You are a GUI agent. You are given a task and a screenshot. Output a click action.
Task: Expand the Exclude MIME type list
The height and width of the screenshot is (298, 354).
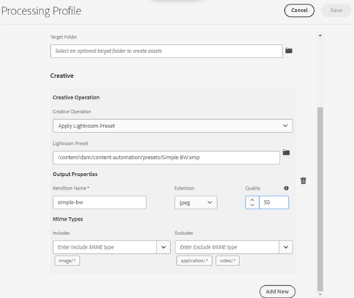(286, 247)
